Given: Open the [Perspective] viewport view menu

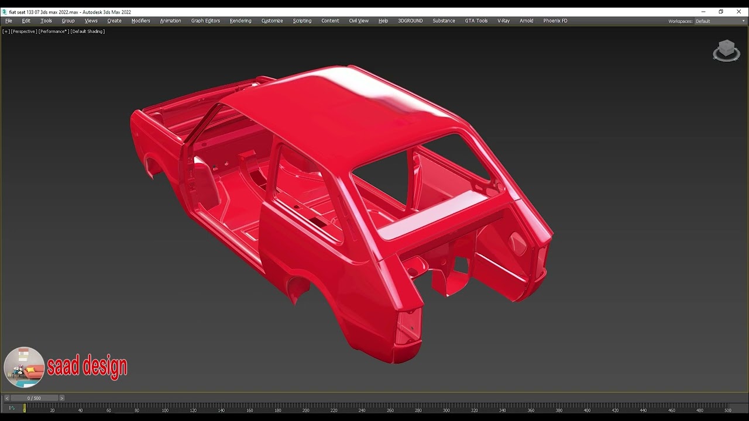Looking at the screenshot, I should (x=24, y=32).
